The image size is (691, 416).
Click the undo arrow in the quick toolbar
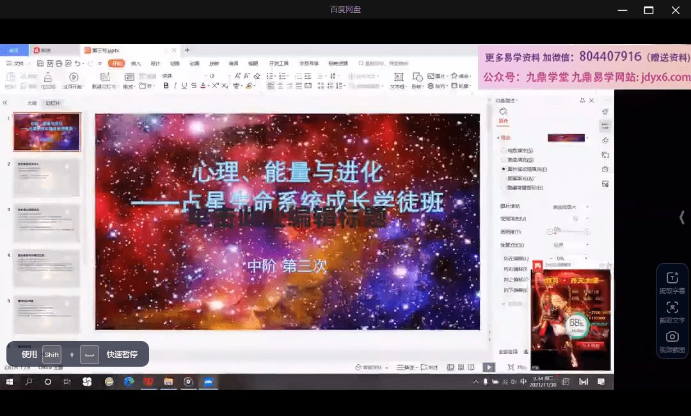(77, 63)
